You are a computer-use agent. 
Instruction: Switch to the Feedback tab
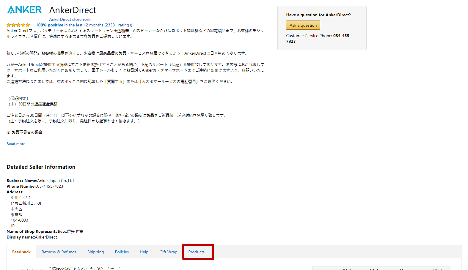(21, 252)
